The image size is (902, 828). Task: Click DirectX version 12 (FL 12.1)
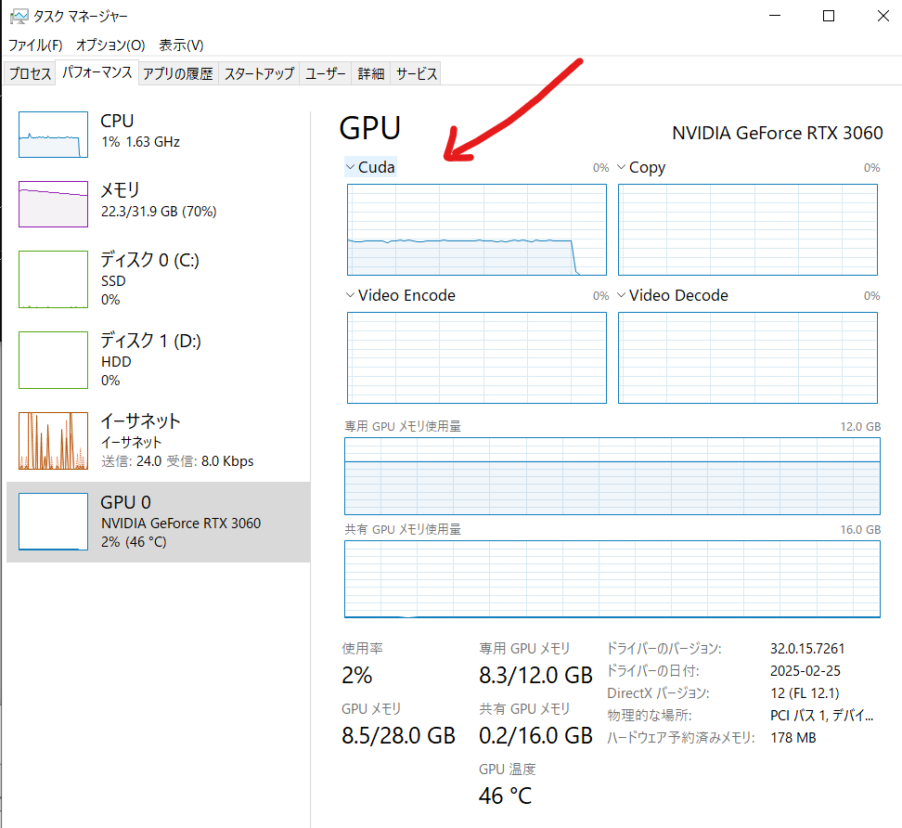[x=805, y=693]
